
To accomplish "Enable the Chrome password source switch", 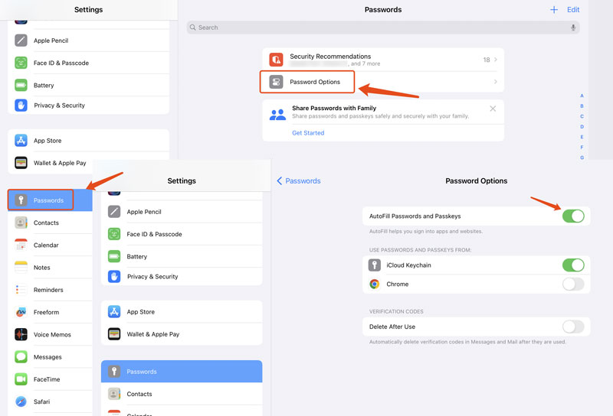I will (573, 284).
